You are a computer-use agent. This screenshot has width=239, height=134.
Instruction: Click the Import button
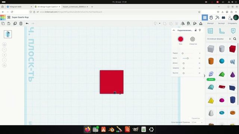click(x=210, y=23)
